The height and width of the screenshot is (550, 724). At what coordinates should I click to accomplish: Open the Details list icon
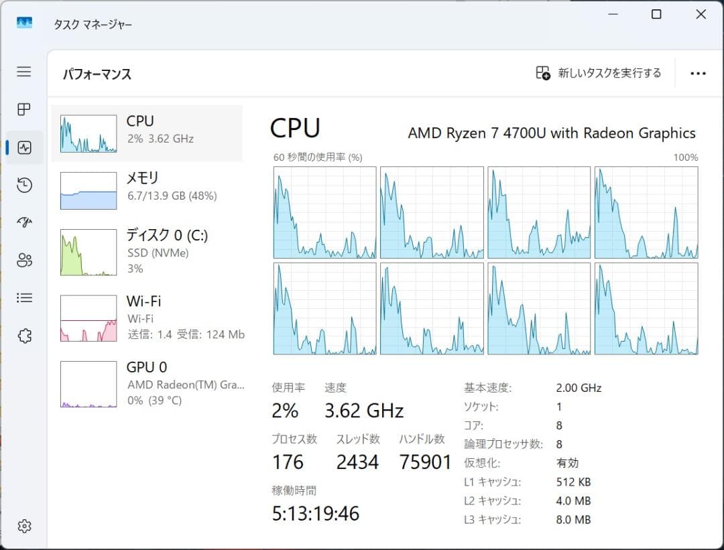[24, 297]
